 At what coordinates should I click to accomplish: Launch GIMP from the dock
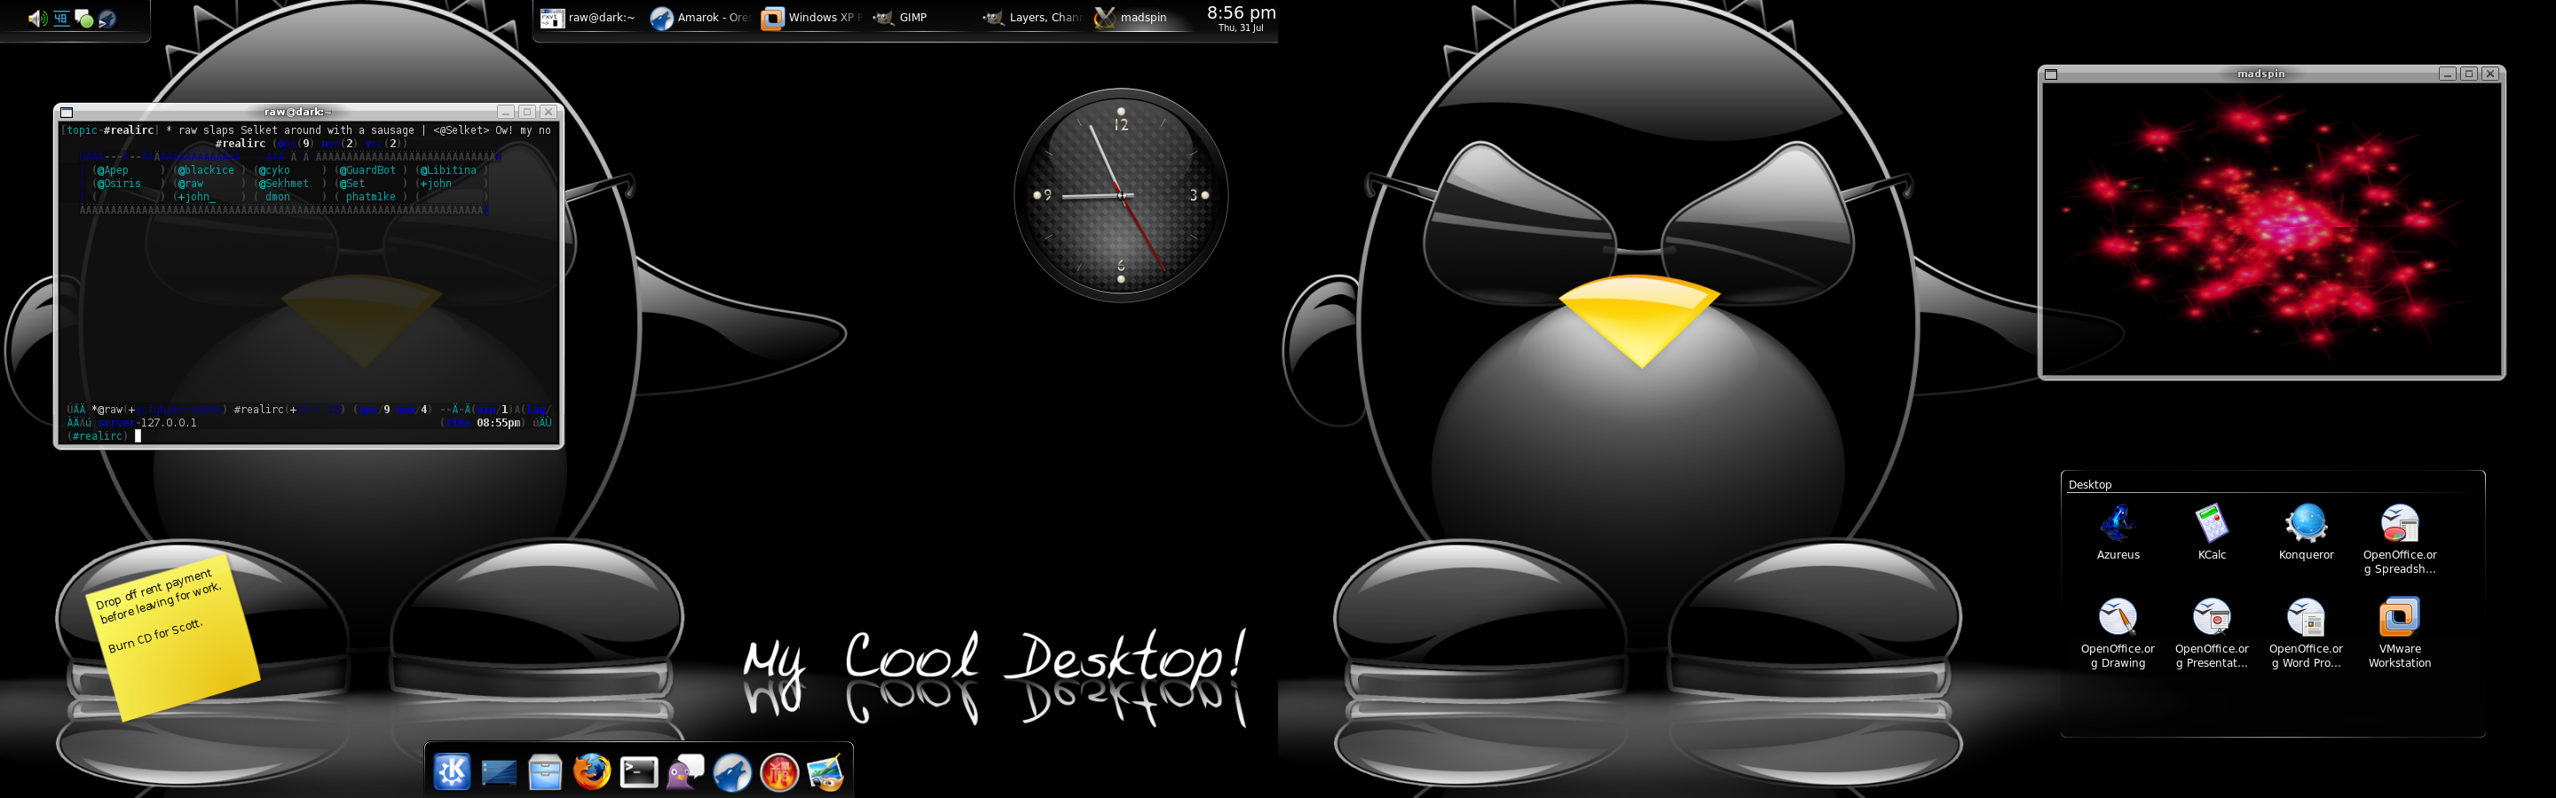tap(825, 771)
